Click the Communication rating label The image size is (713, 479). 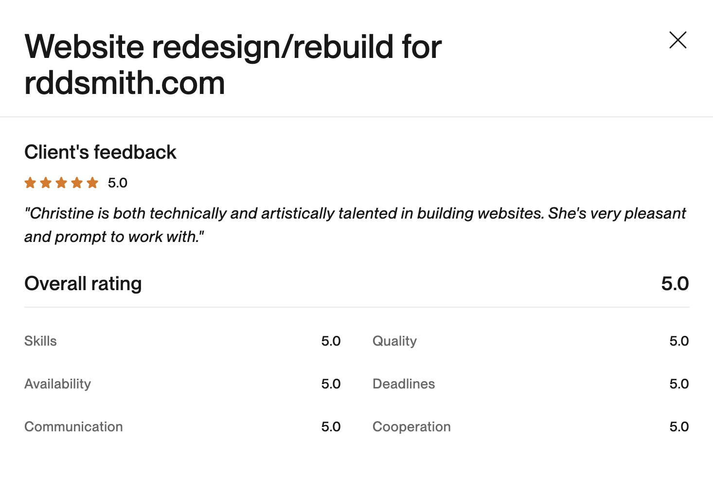73,427
